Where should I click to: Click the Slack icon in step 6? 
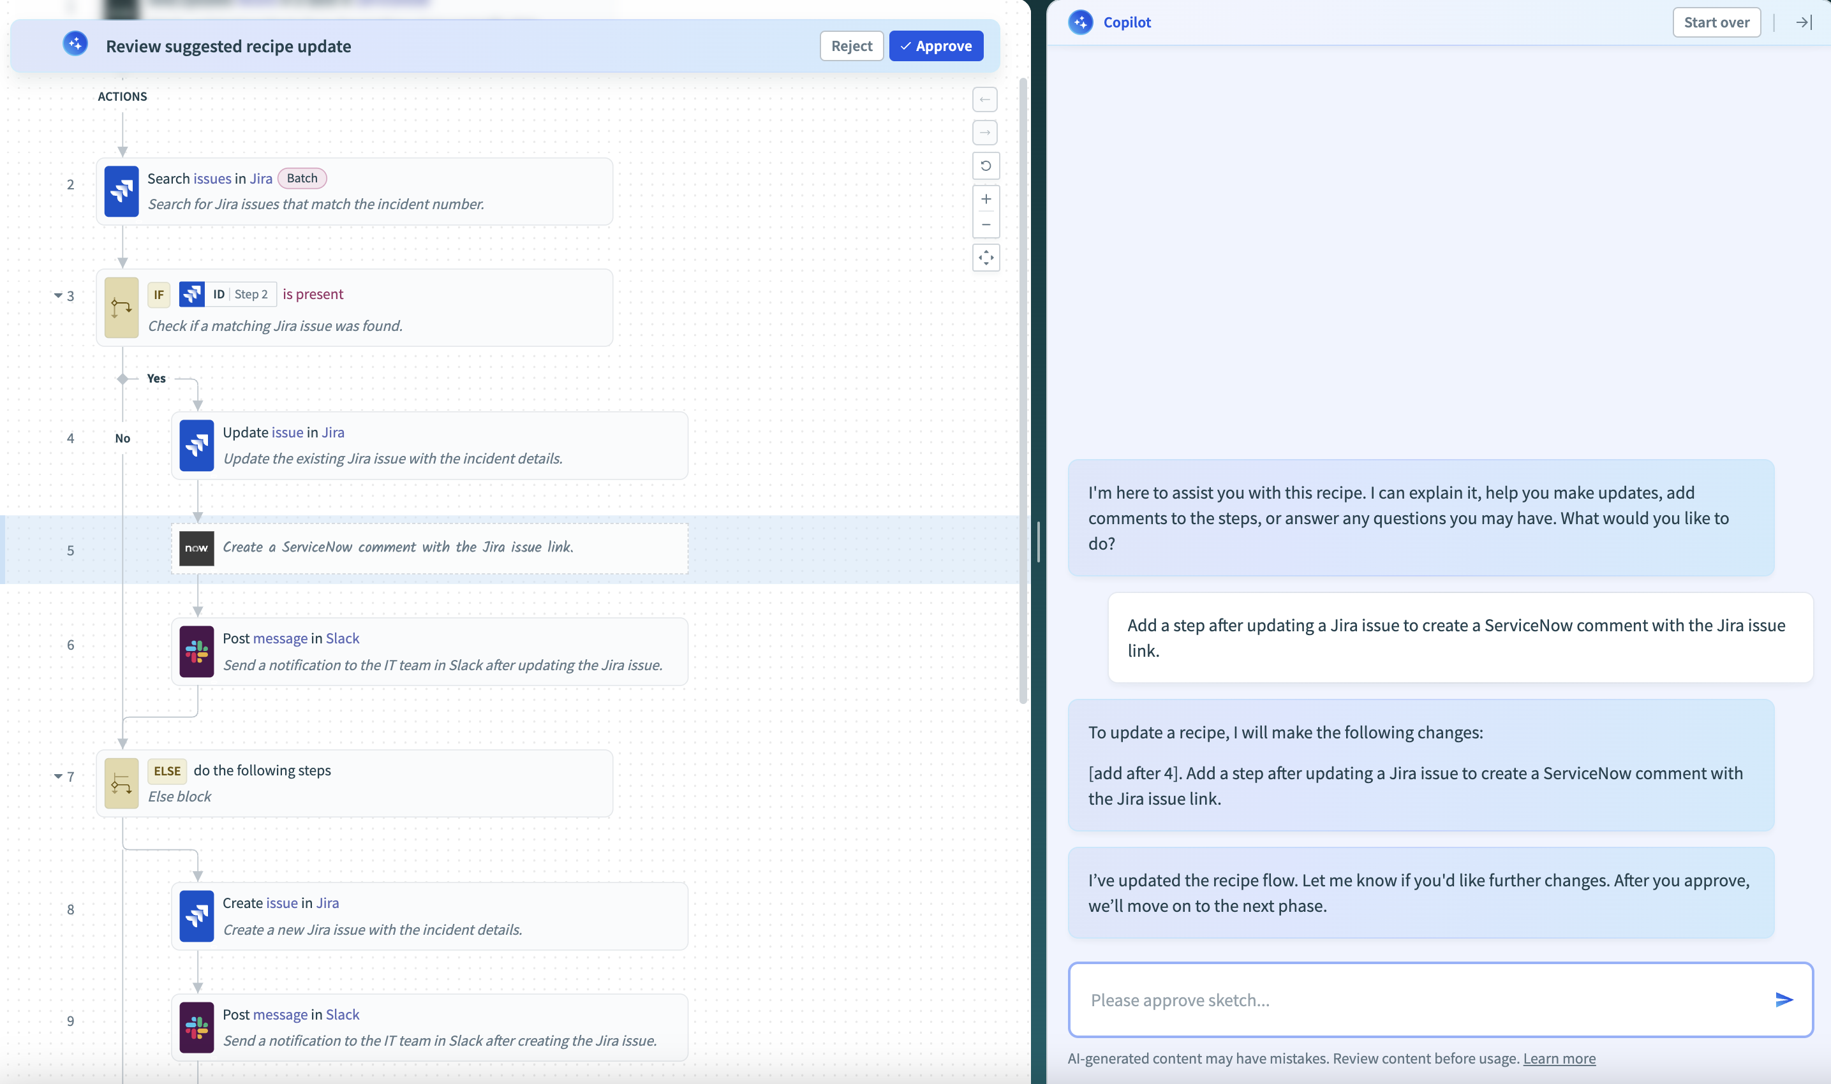196,651
